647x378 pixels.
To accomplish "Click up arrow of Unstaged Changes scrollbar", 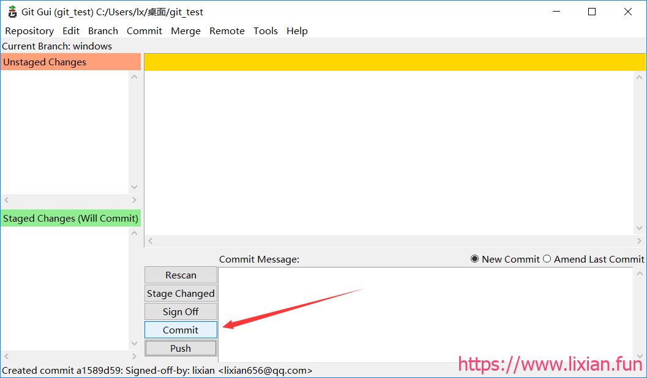I will click(135, 76).
